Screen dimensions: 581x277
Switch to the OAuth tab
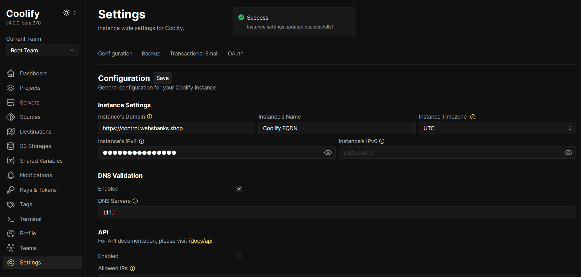pos(236,54)
